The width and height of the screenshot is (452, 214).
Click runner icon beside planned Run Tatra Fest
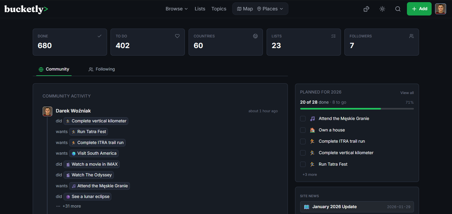(x=313, y=164)
